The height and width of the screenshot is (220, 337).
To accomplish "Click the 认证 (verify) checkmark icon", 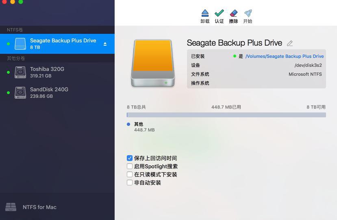I will pyautogui.click(x=219, y=13).
